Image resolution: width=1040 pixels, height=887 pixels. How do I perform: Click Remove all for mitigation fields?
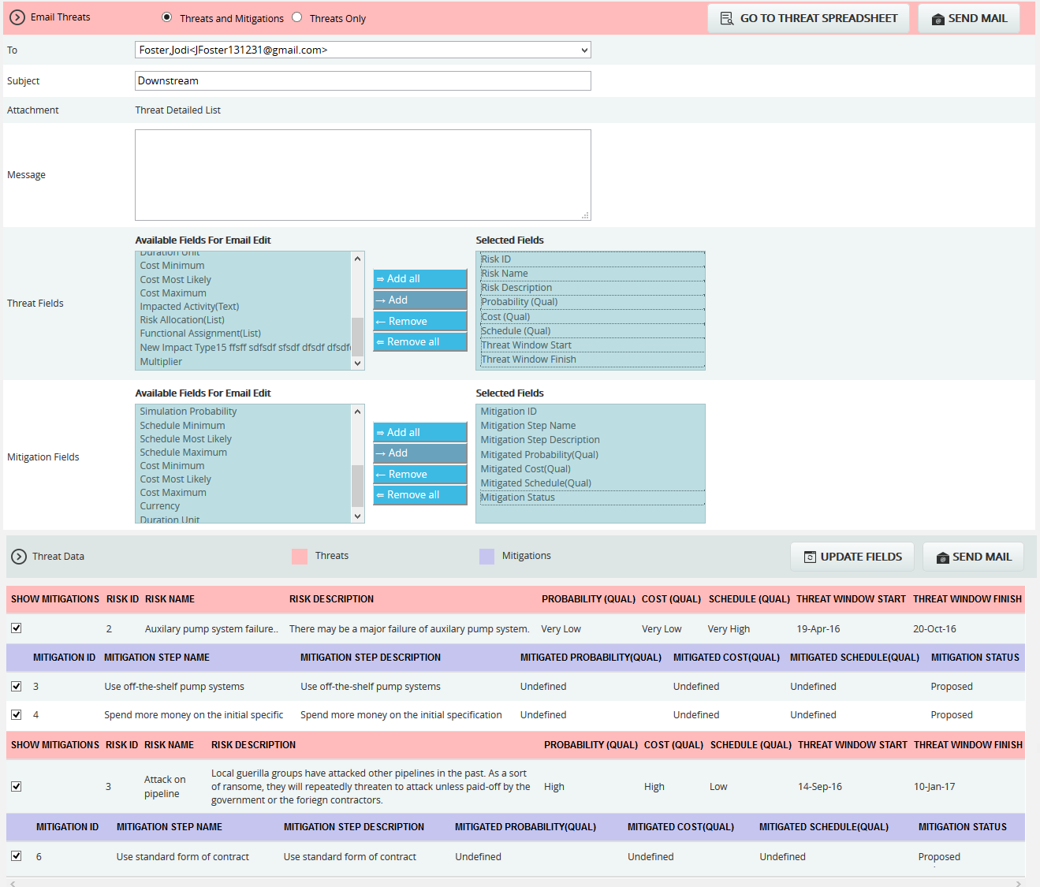(x=420, y=495)
